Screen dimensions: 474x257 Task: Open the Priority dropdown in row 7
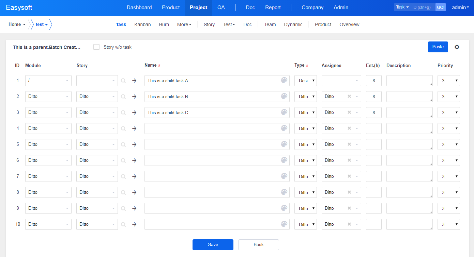[449, 176]
